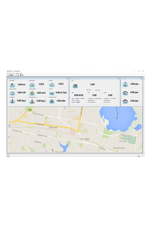
Task: Click the NH3 gas molecule icon
Action: point(125,84)
